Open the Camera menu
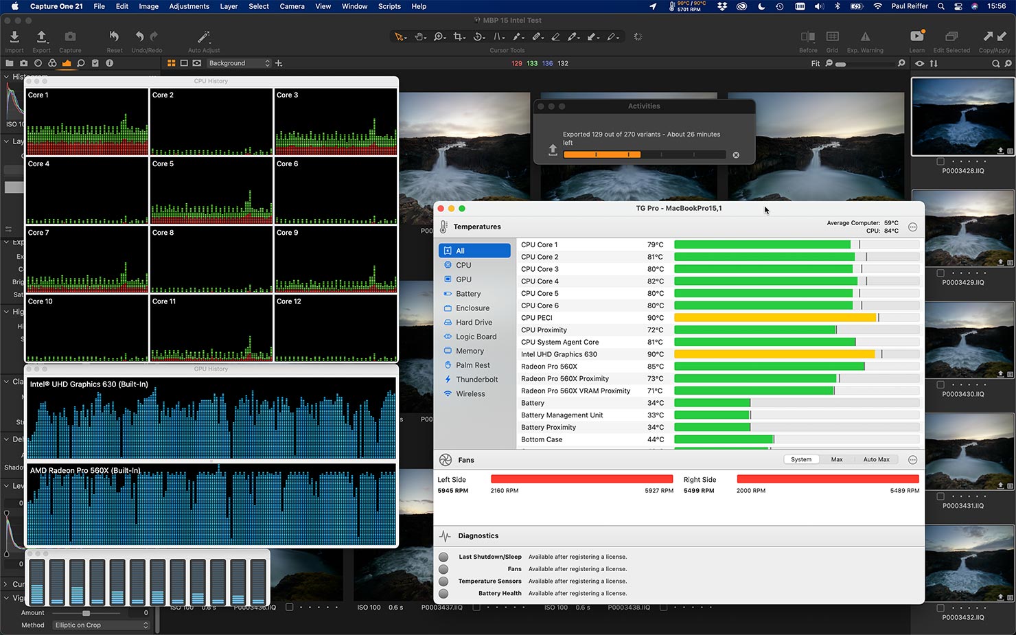This screenshot has height=635, width=1016. pos(292,6)
